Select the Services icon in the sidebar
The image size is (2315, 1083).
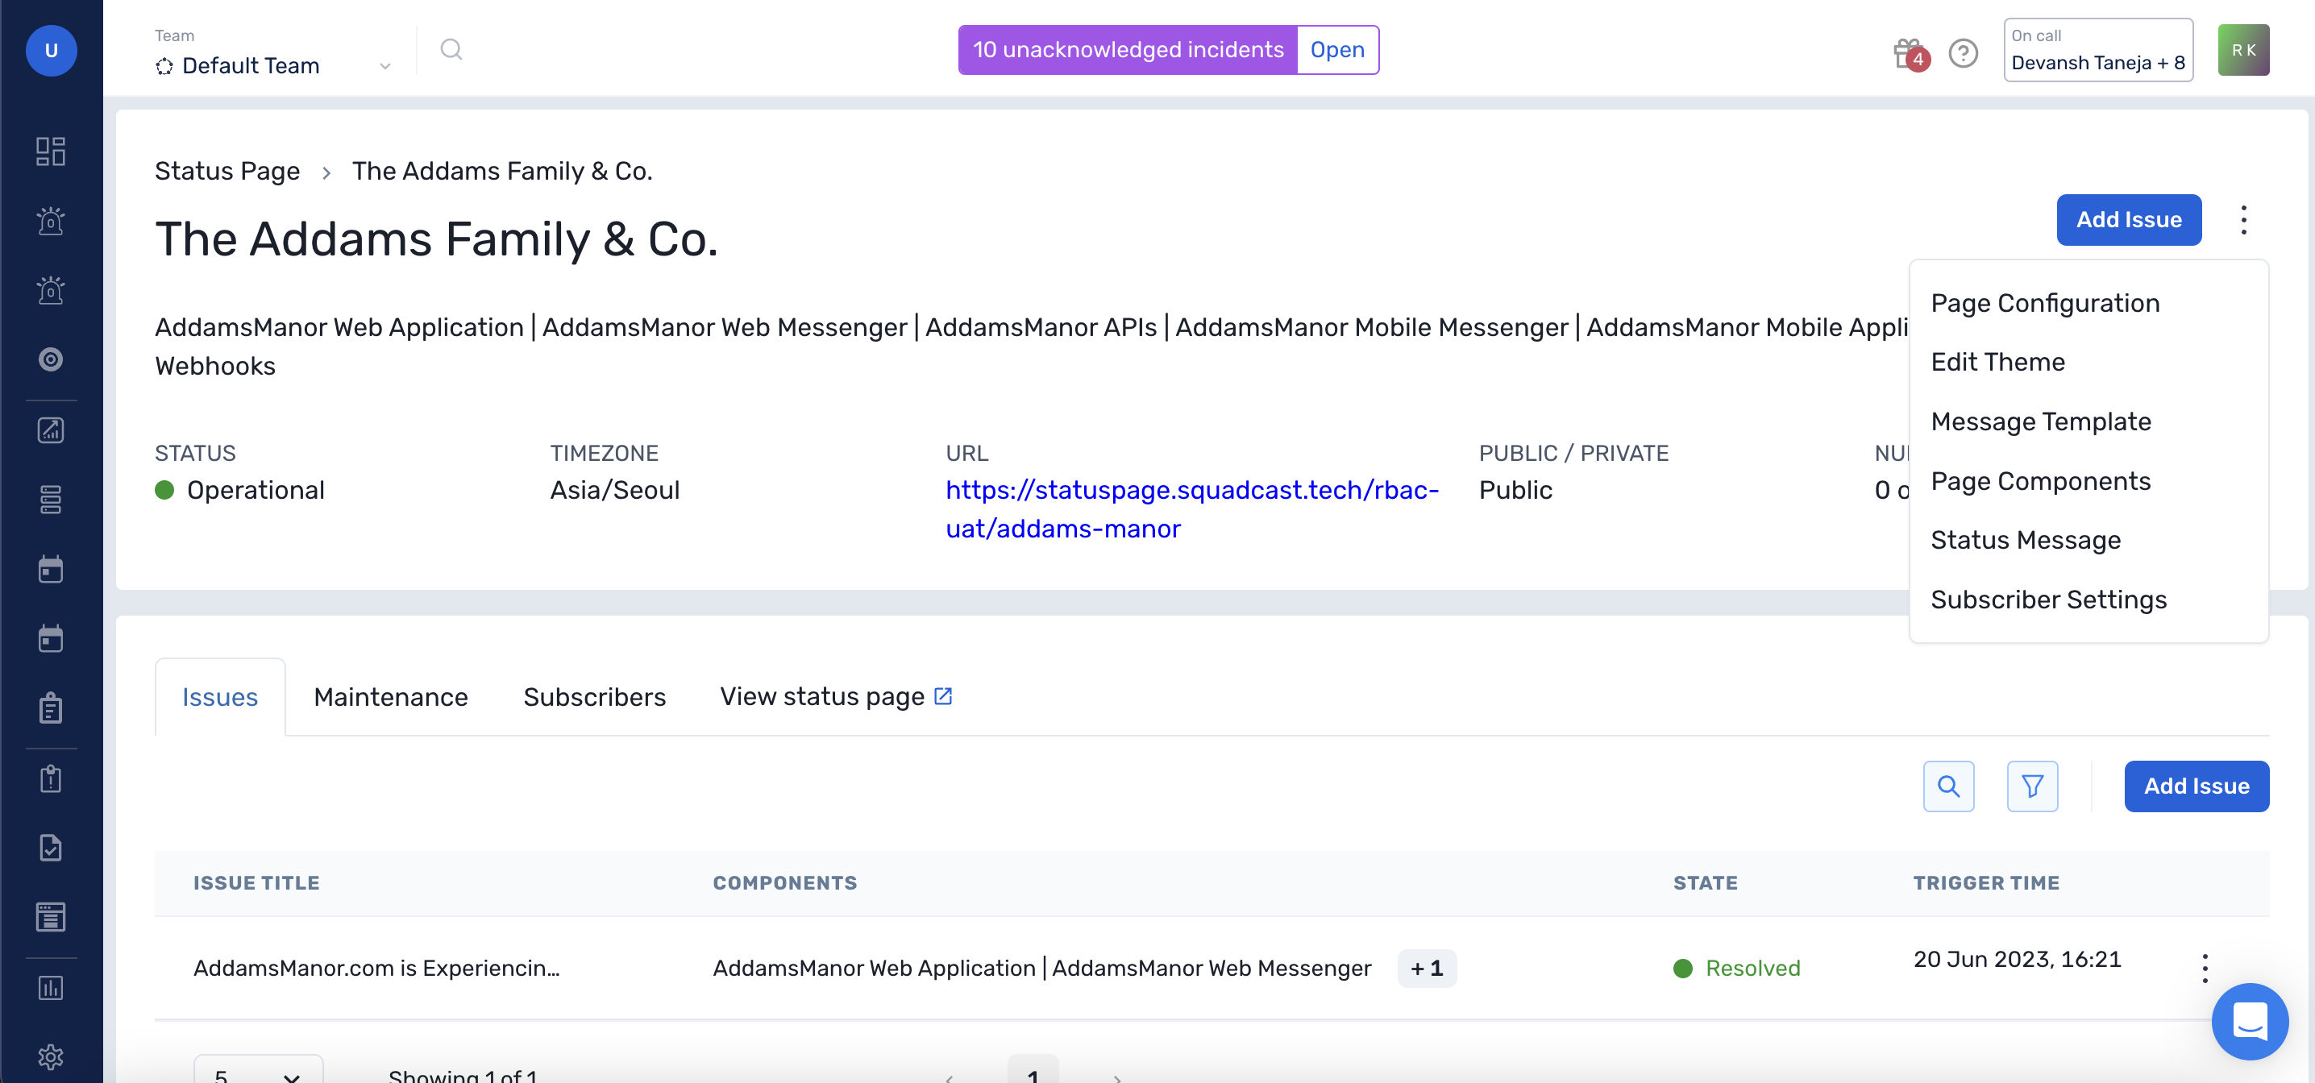tap(50, 500)
